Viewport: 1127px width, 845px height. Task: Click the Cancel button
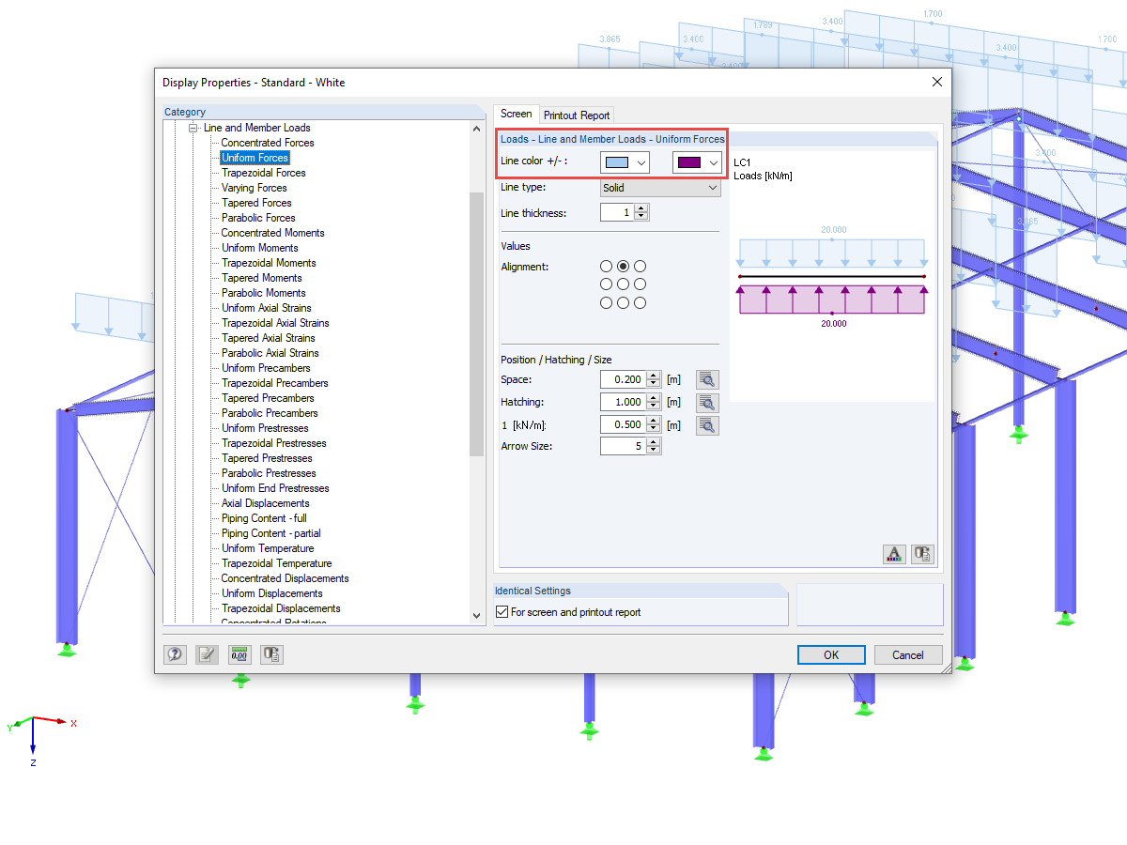point(908,654)
